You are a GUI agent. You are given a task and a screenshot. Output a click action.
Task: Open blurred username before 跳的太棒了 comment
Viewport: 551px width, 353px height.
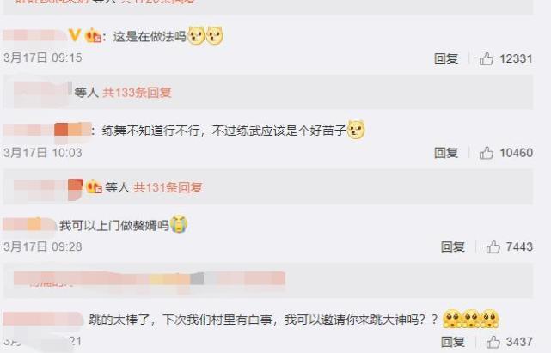click(x=43, y=320)
